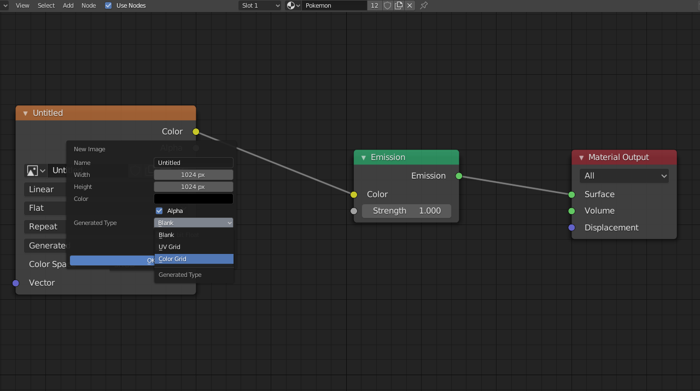The width and height of the screenshot is (700, 391).
Task: Collapse the Emission node with its triangle
Action: coord(363,158)
